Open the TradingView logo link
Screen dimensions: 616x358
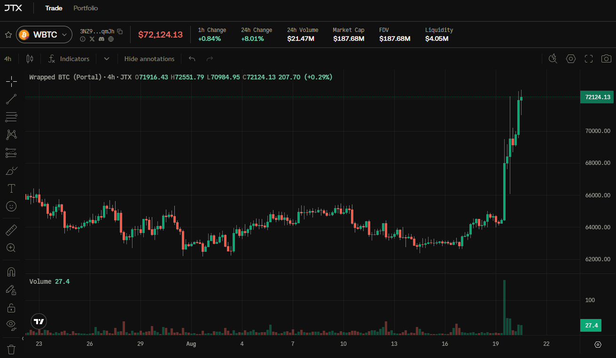click(39, 321)
